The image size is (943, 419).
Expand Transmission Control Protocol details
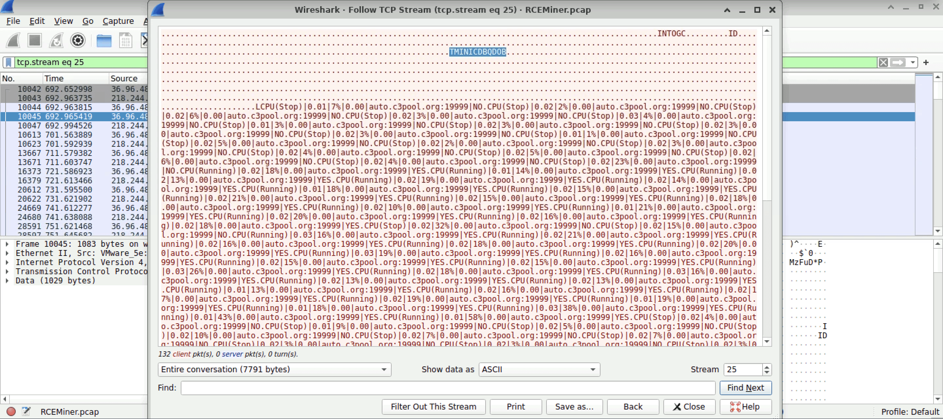pyautogui.click(x=7, y=271)
